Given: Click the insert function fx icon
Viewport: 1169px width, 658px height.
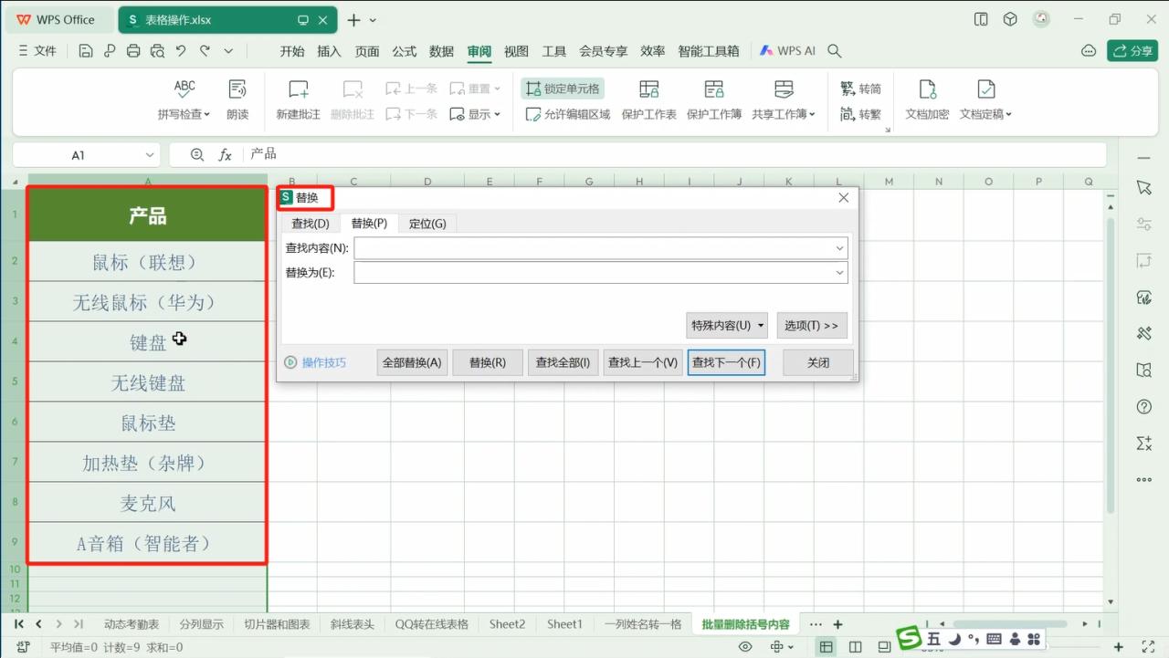Looking at the screenshot, I should point(226,155).
